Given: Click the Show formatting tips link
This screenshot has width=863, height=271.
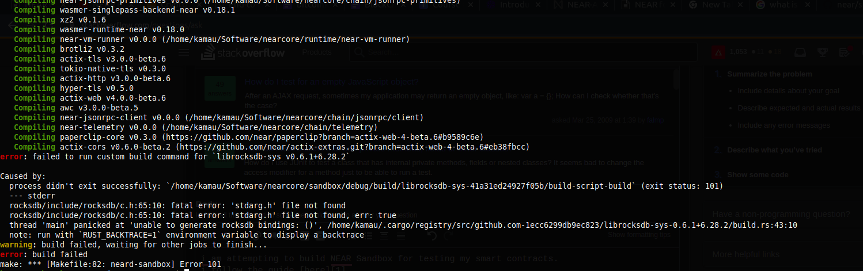Looking at the screenshot, I should 639,235.
